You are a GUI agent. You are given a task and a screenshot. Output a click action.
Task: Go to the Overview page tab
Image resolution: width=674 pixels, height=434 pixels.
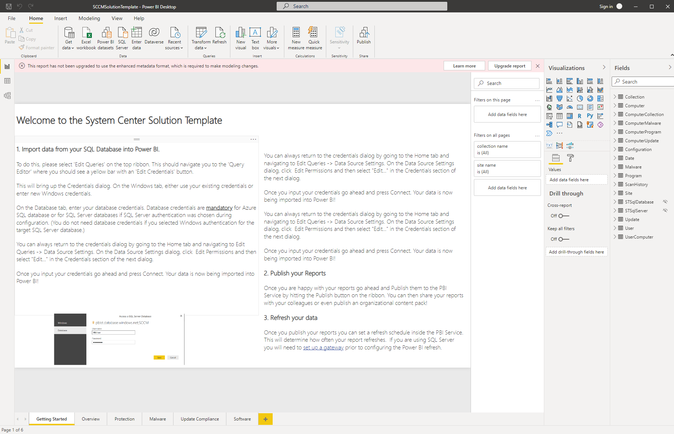tap(91, 419)
